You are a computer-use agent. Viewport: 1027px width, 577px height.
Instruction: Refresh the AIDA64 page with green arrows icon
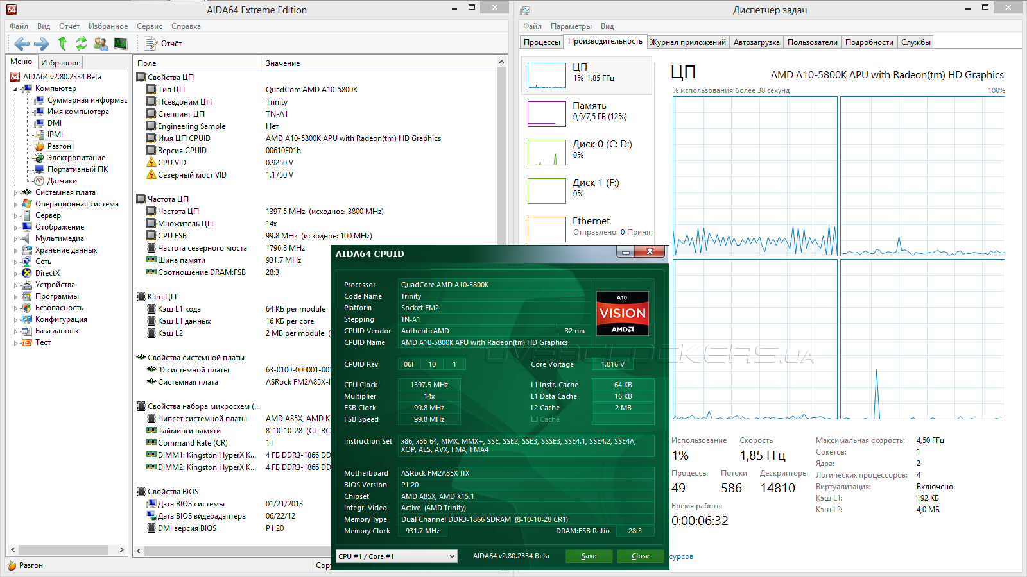pos(82,44)
